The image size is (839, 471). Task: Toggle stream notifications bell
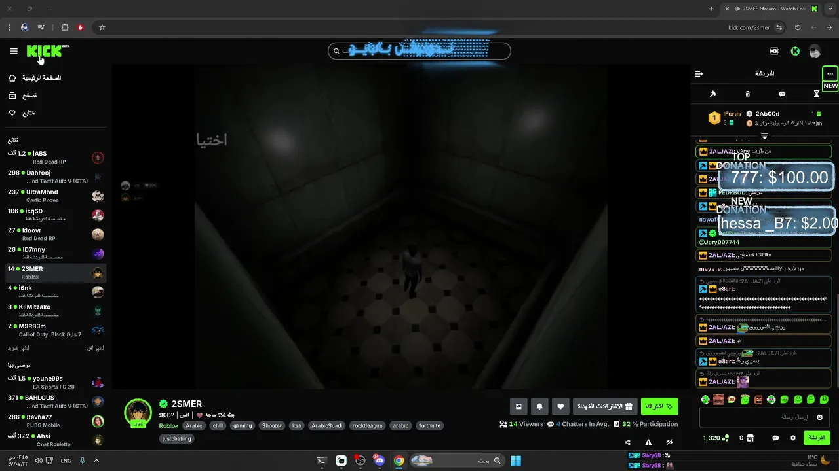tap(539, 406)
